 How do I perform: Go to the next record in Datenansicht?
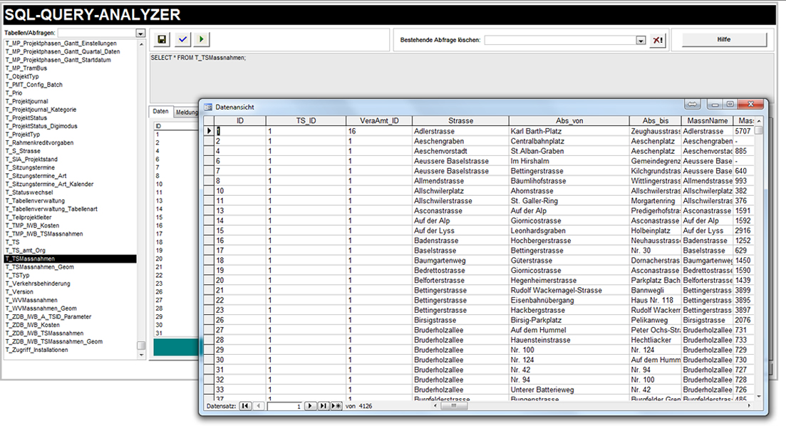[x=311, y=406]
